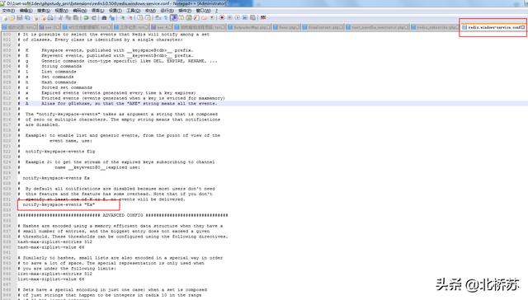Open the 宏 (Macro) menu
This screenshot has height=300, width=528.
(x=150, y=11)
